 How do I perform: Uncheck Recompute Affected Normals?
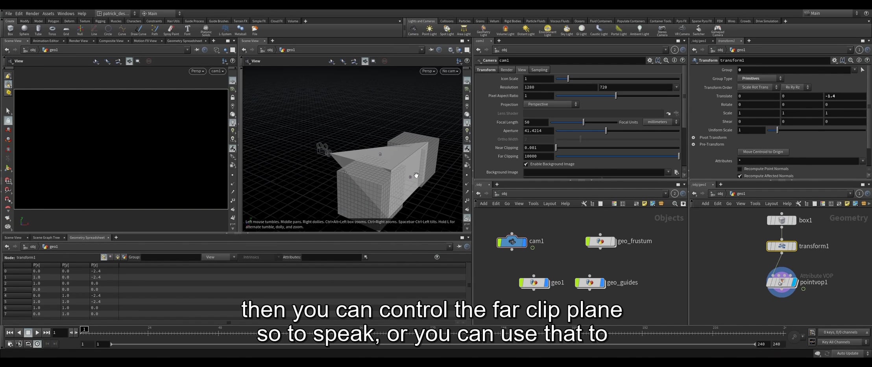click(740, 176)
